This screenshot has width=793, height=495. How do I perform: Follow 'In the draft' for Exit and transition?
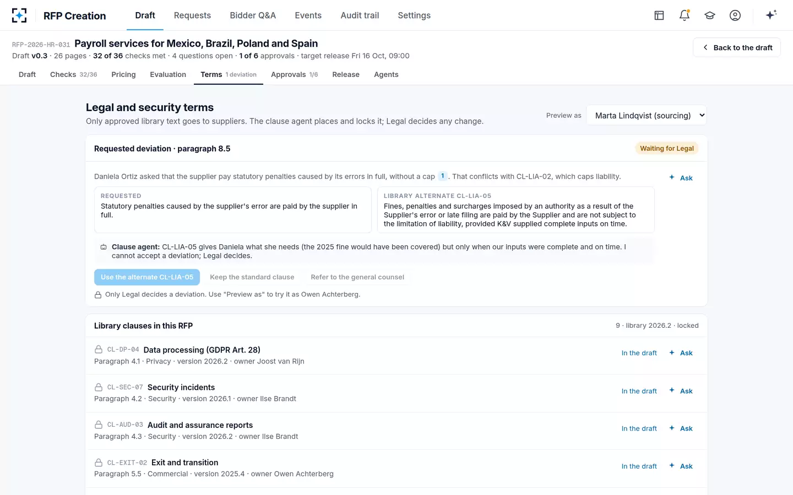point(639,466)
